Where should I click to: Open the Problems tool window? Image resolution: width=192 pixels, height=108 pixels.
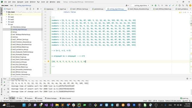point(29,98)
